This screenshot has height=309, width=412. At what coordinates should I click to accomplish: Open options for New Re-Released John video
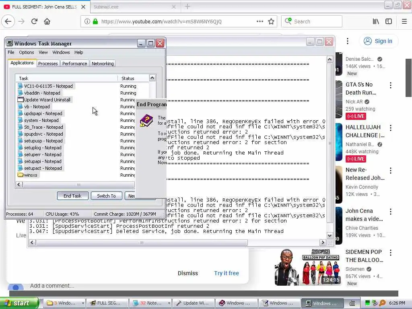(390, 171)
